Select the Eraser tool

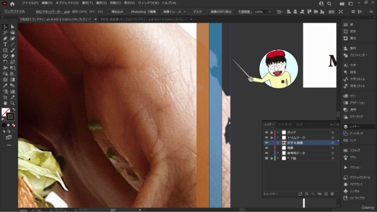pos(12,56)
